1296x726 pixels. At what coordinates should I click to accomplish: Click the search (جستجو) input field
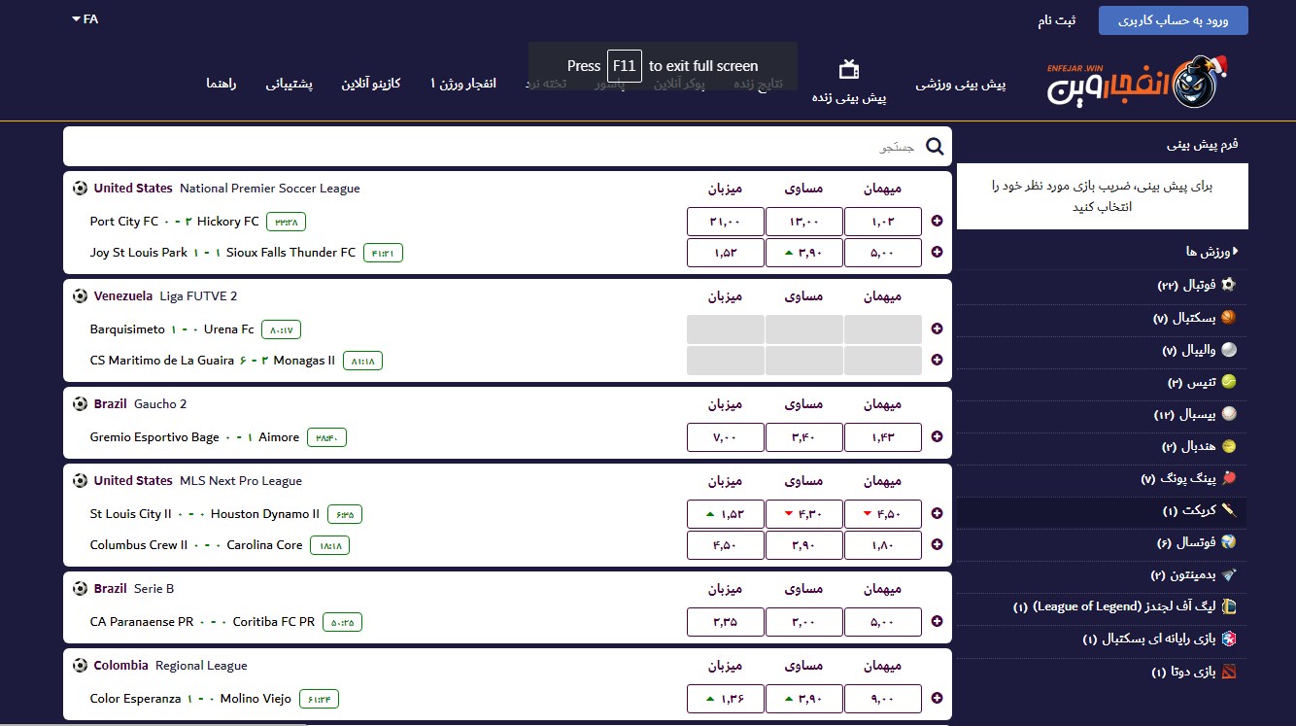pyautogui.click(x=507, y=147)
